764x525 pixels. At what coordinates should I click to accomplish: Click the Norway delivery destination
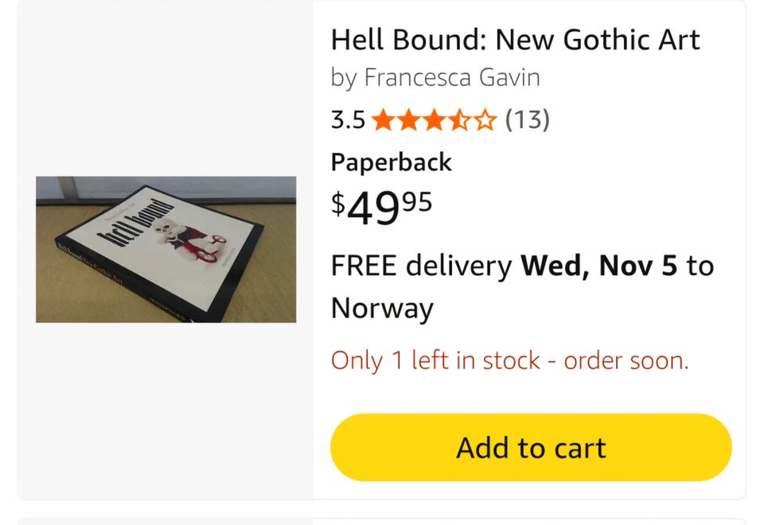click(382, 308)
